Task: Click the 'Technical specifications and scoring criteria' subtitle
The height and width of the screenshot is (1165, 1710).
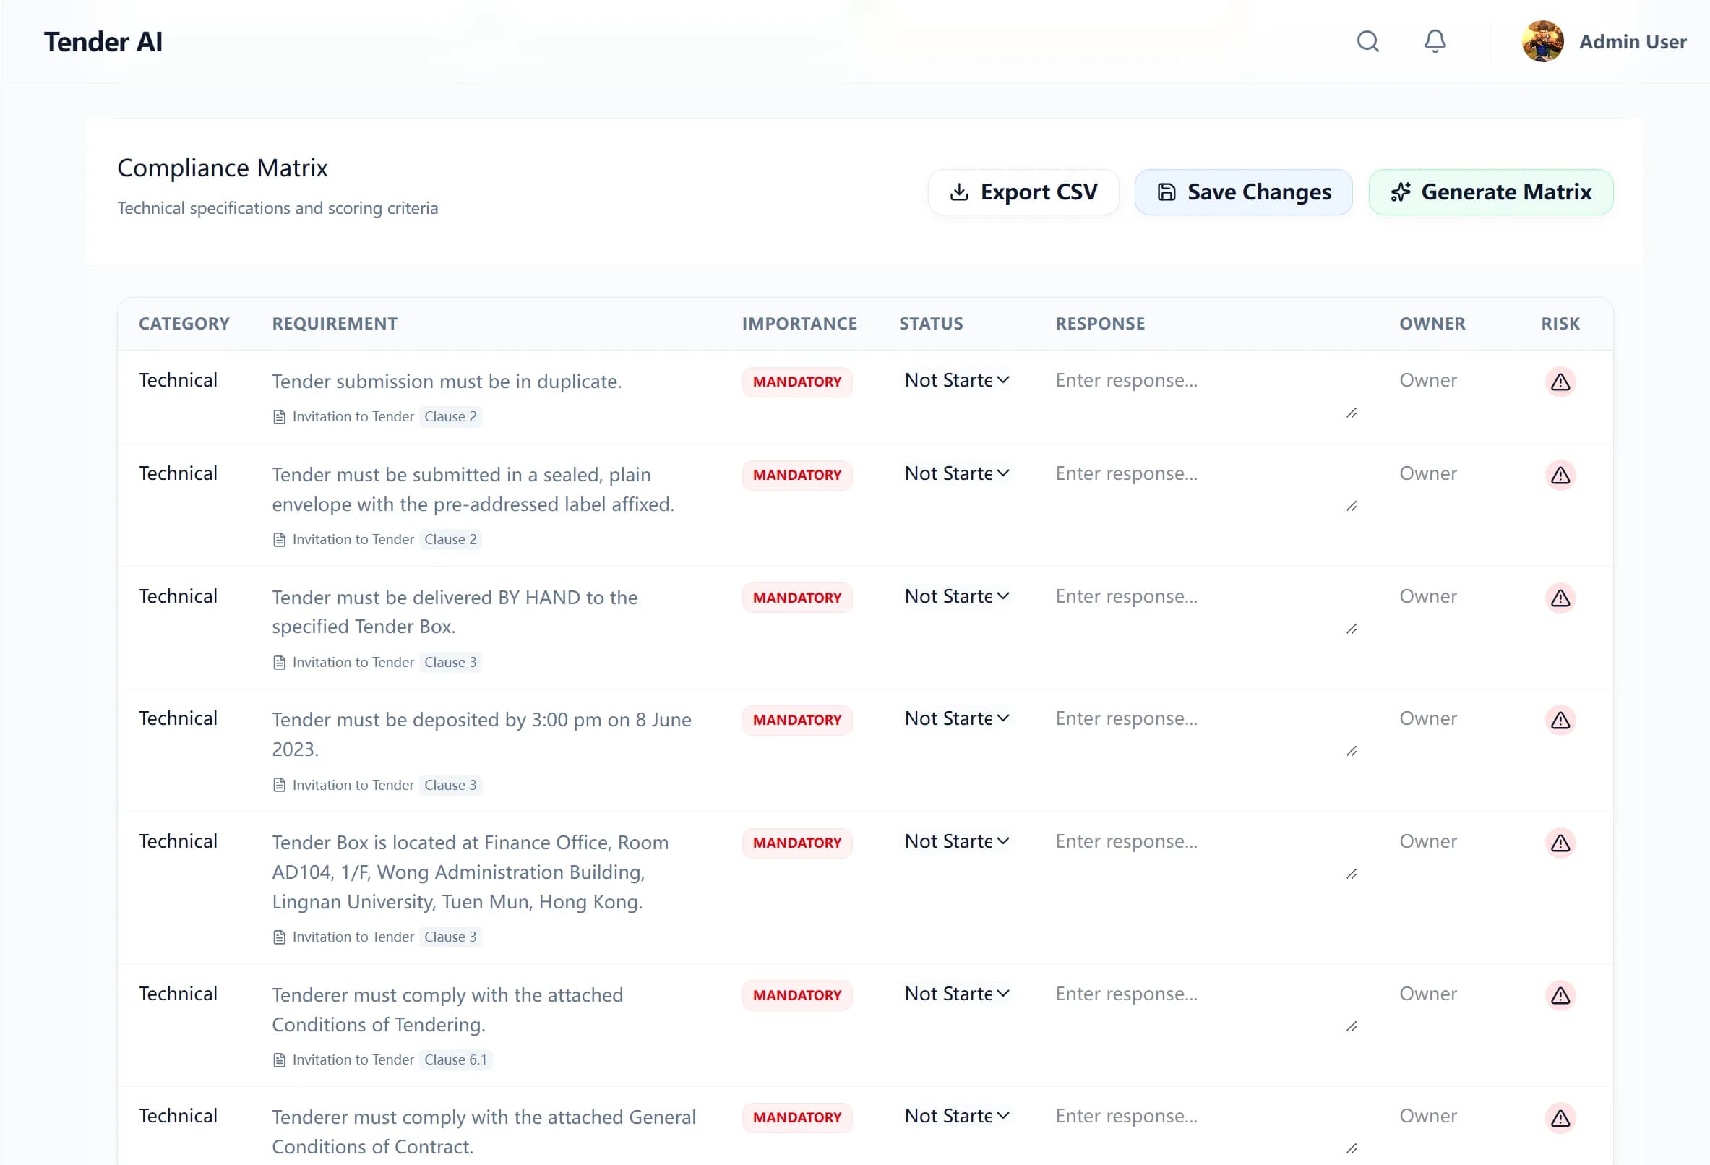Action: [x=278, y=208]
